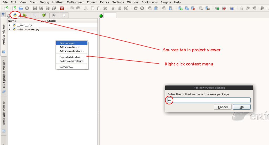
Task: Expand the __init__.py tree item
Action: tap(10, 25)
